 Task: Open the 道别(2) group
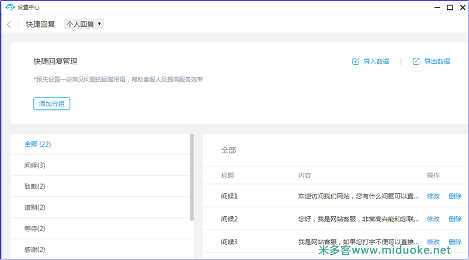coord(34,207)
